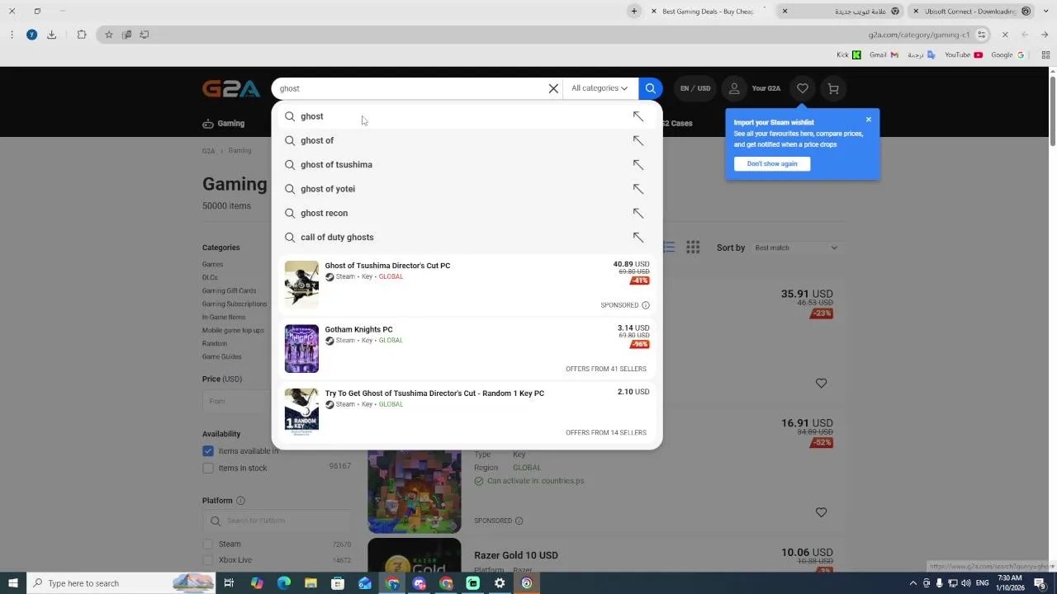Open EN / USD language currency selector

(x=694, y=88)
